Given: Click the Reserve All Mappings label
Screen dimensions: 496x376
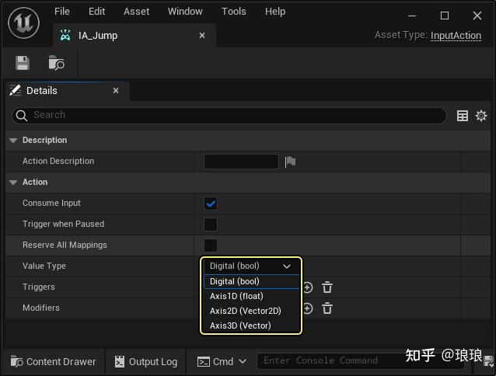Looking at the screenshot, I should pyautogui.click(x=65, y=245).
